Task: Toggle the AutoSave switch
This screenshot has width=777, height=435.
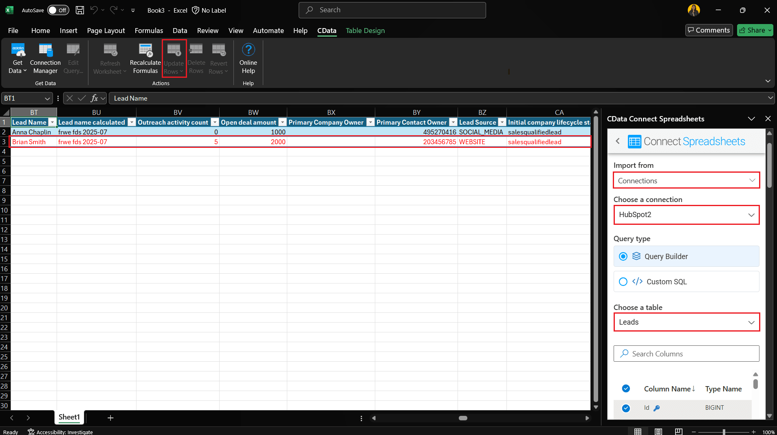Action: coord(58,10)
